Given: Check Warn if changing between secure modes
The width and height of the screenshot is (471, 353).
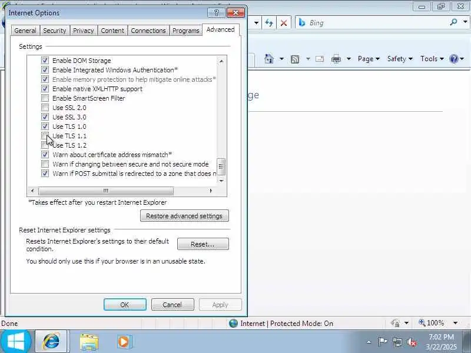Looking at the screenshot, I should point(45,164).
